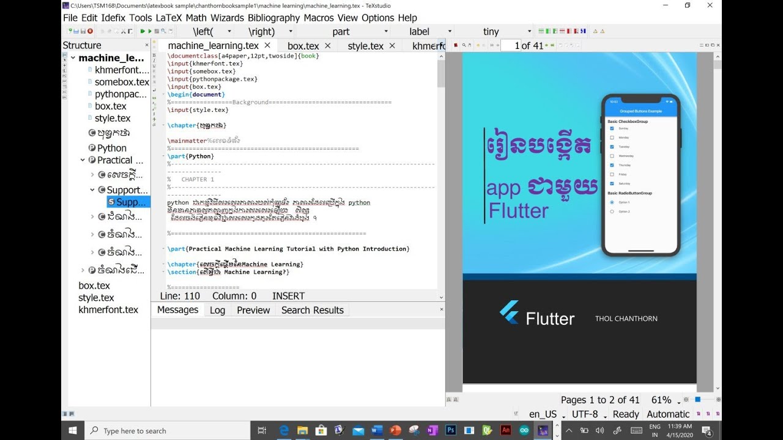The width and height of the screenshot is (783, 440).
Task: Open the part sectioning dropdown
Action: (x=386, y=31)
